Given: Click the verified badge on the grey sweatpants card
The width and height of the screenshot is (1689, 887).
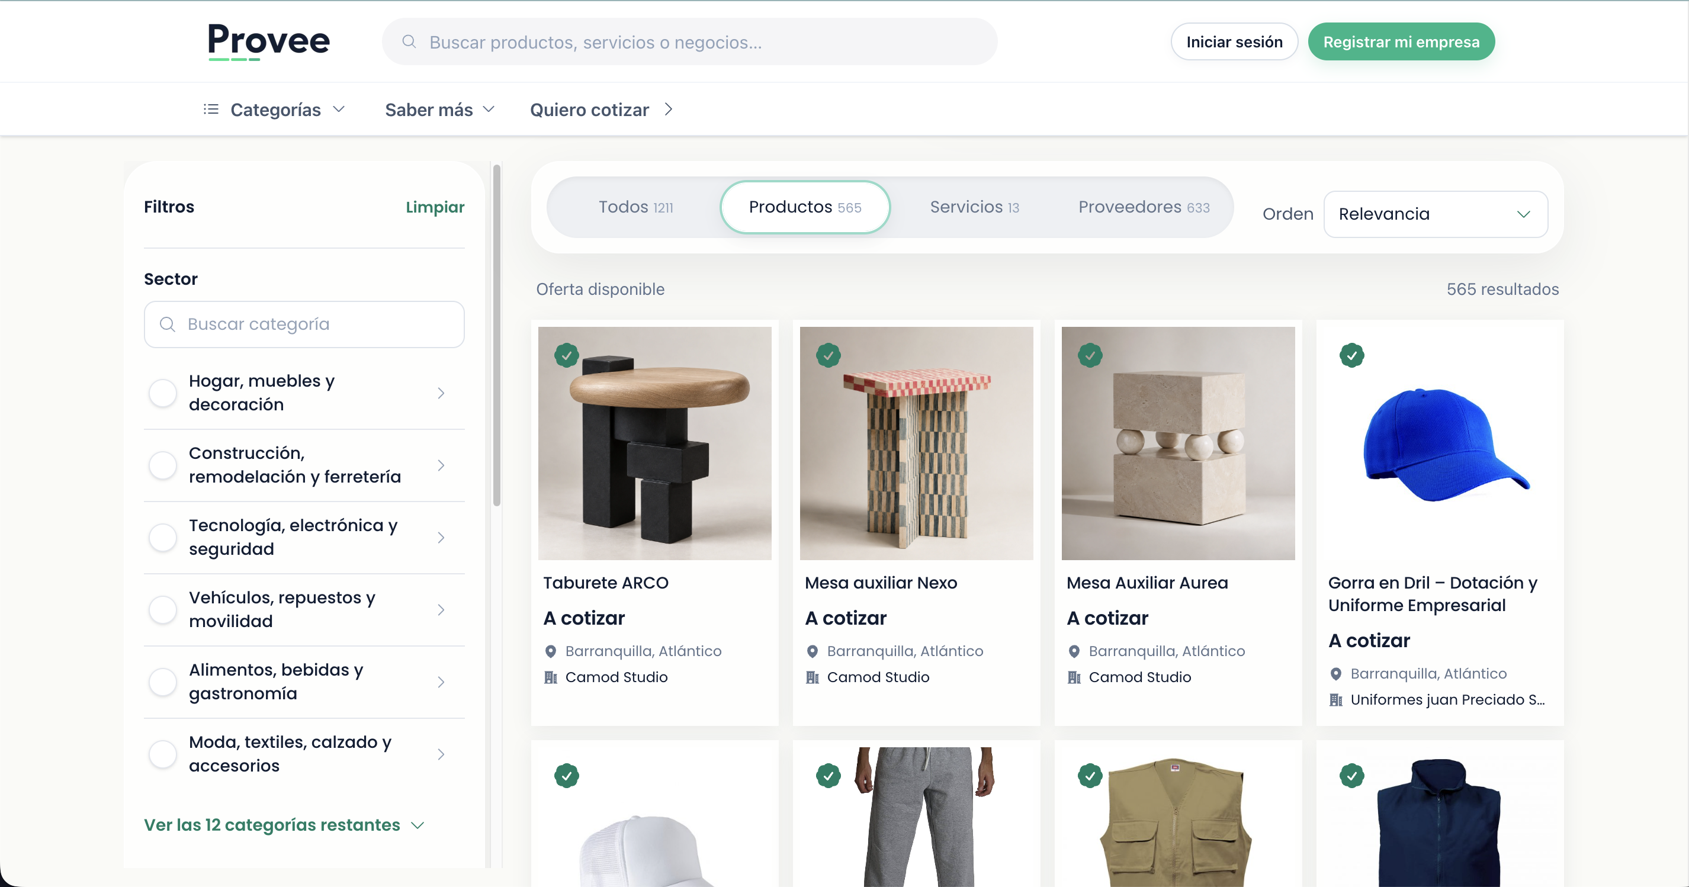Looking at the screenshot, I should click(828, 775).
